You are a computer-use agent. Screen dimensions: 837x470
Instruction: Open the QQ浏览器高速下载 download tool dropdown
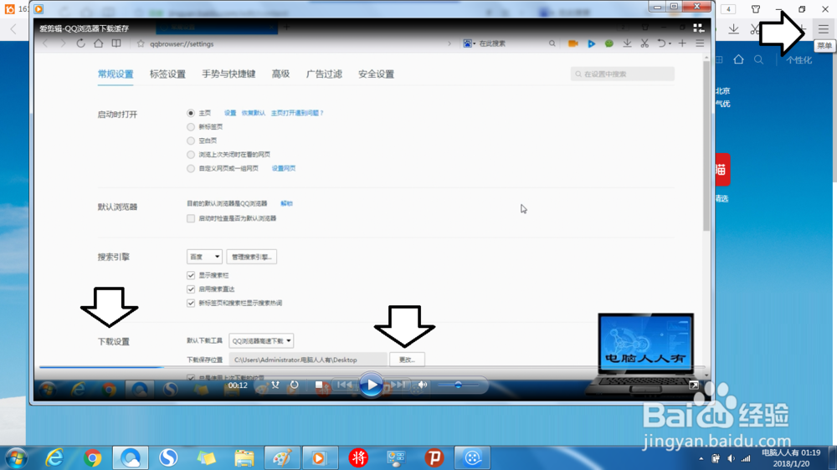pyautogui.click(x=261, y=340)
